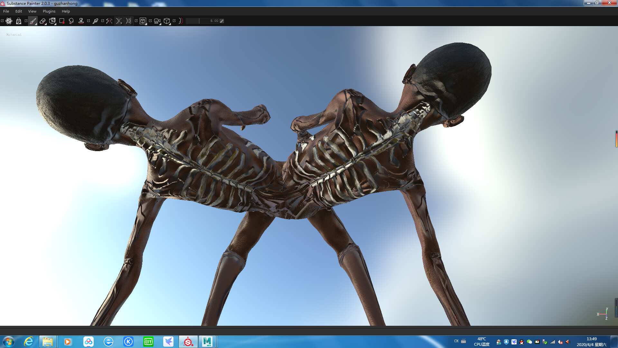Open the Substance Share bag icon
618x348 pixels.
(19, 21)
